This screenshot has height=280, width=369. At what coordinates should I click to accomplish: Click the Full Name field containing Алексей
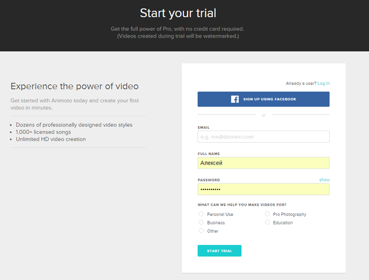coord(263,163)
